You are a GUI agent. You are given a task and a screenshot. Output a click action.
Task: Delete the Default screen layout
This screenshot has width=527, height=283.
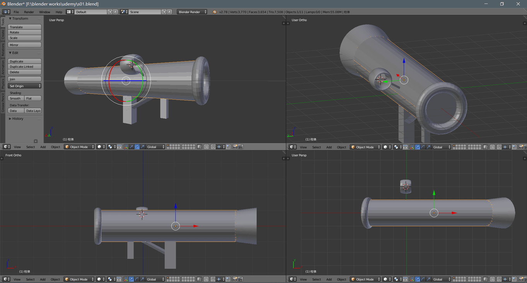coord(115,12)
